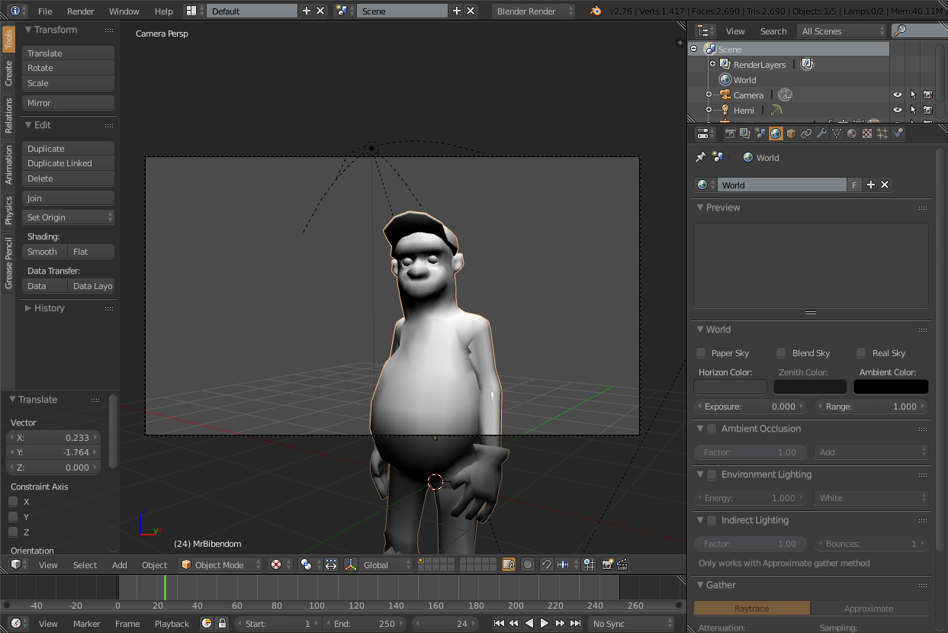Click the Zenith Color swatch

click(810, 387)
